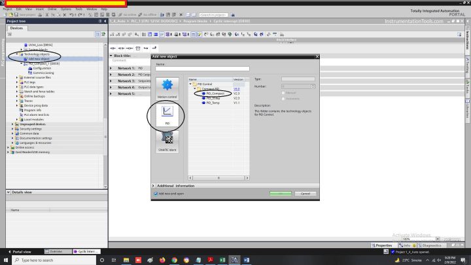The height and width of the screenshot is (265, 471).
Task: Expand the Online access node
Action: tap(8, 147)
